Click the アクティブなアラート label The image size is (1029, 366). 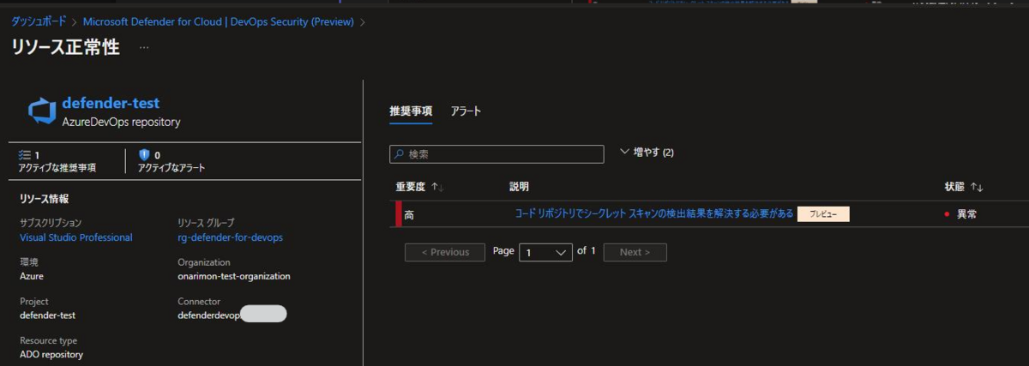[x=171, y=168]
